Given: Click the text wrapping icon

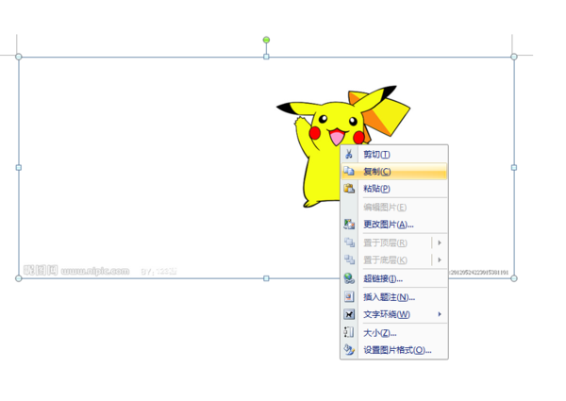Looking at the screenshot, I should tap(349, 314).
